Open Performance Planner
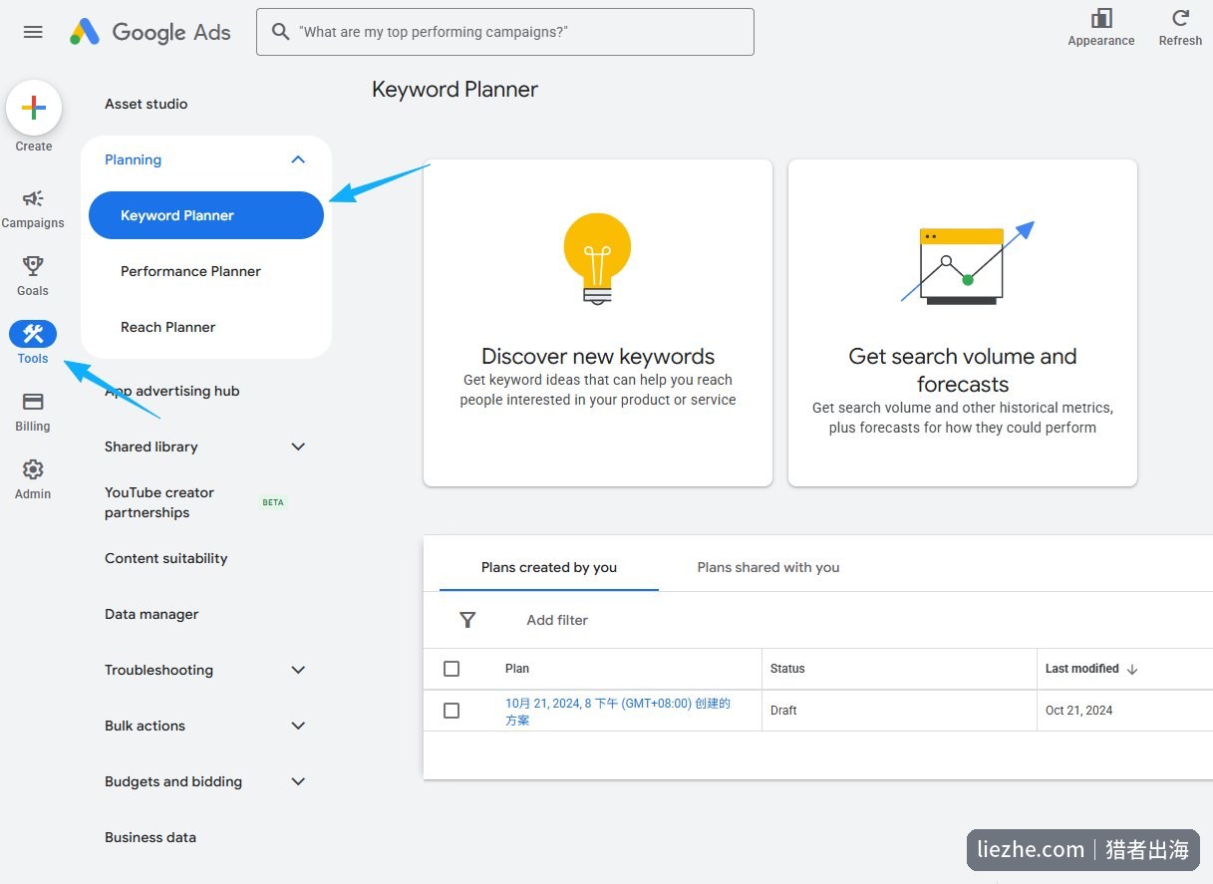1213x884 pixels. pos(190,271)
